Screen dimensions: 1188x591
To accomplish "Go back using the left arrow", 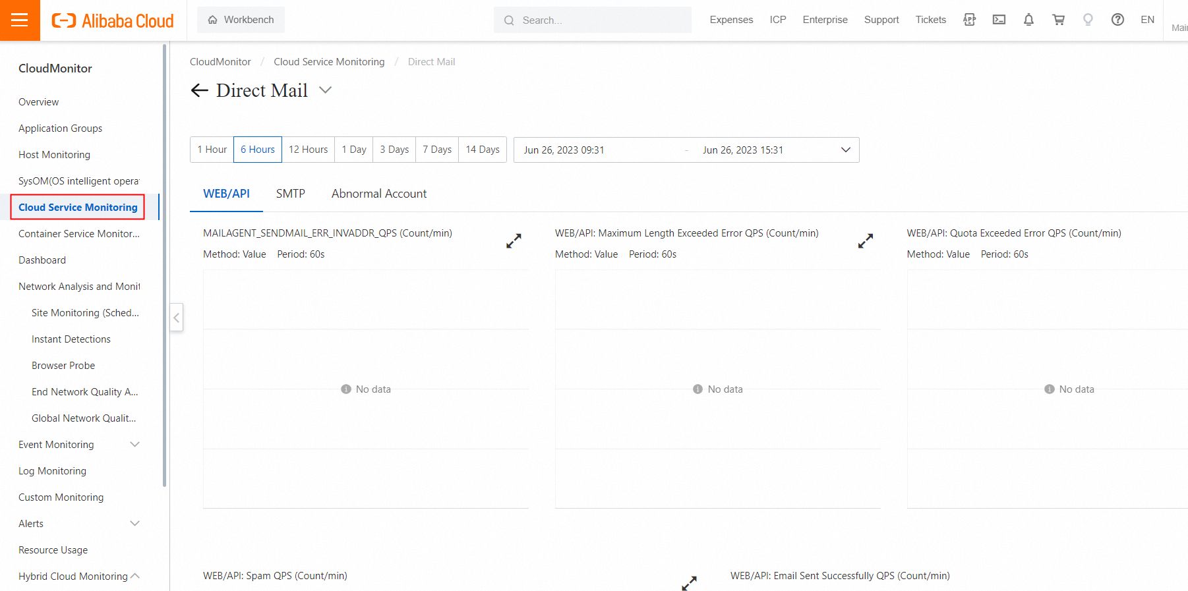I will [x=199, y=90].
